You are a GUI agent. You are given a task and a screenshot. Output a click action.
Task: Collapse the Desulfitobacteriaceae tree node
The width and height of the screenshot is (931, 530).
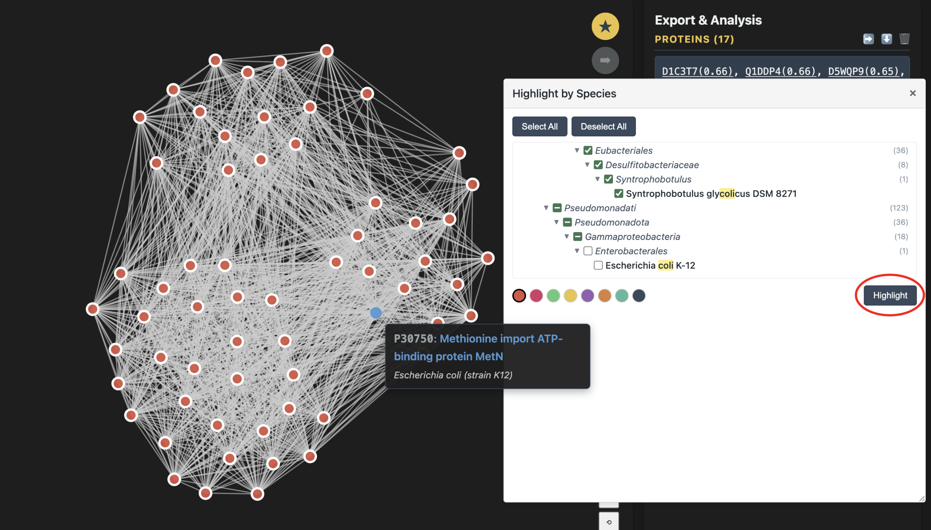(587, 164)
